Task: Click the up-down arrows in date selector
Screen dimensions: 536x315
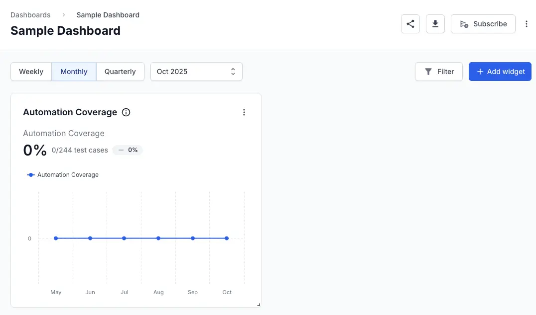Action: pos(233,72)
